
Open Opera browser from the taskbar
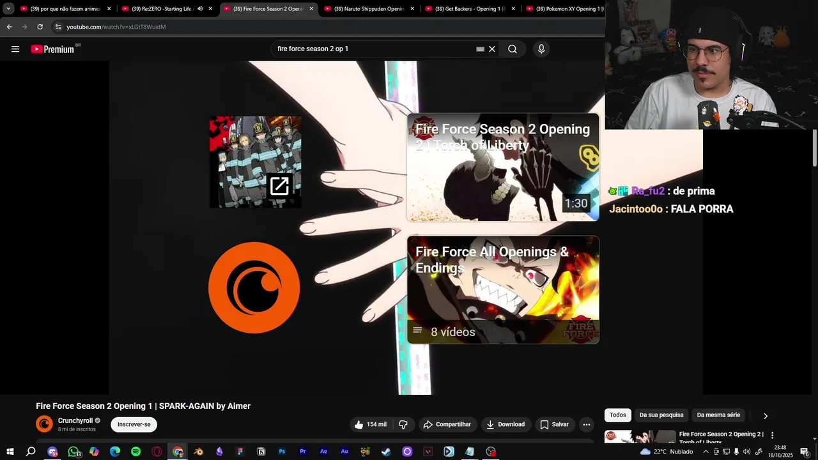pos(157,452)
